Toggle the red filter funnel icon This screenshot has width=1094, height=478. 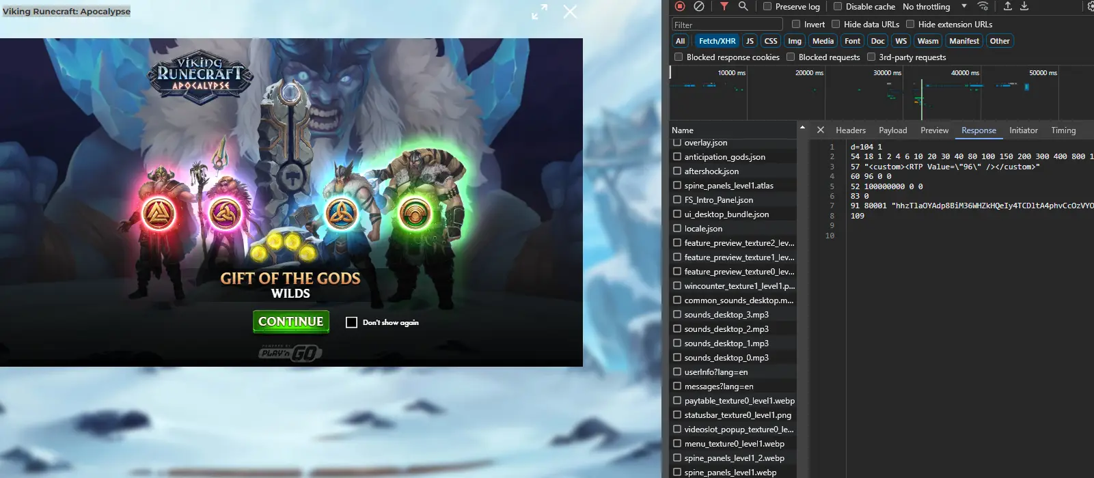click(724, 6)
